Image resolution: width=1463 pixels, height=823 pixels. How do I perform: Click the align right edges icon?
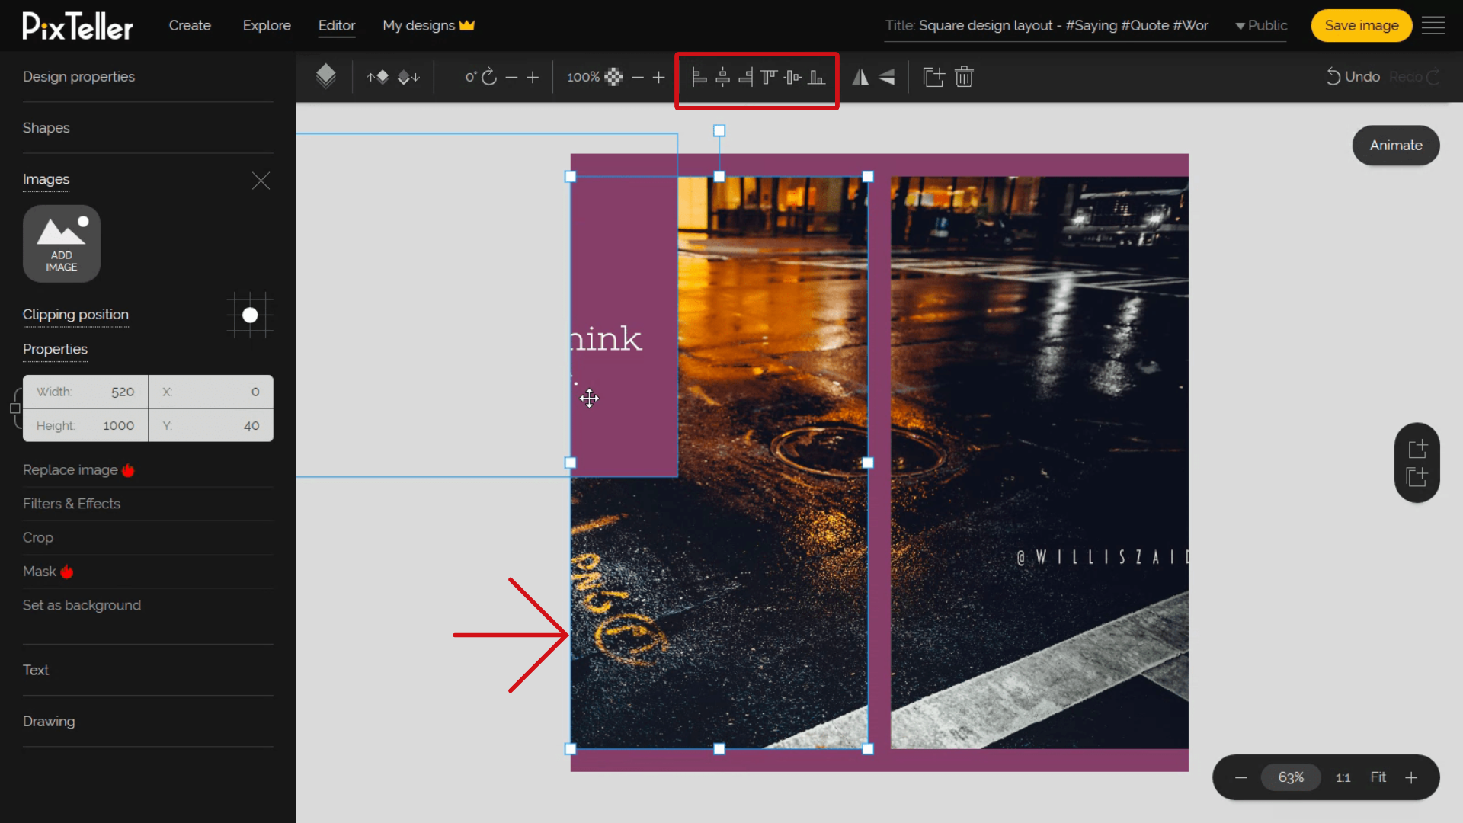pos(745,76)
